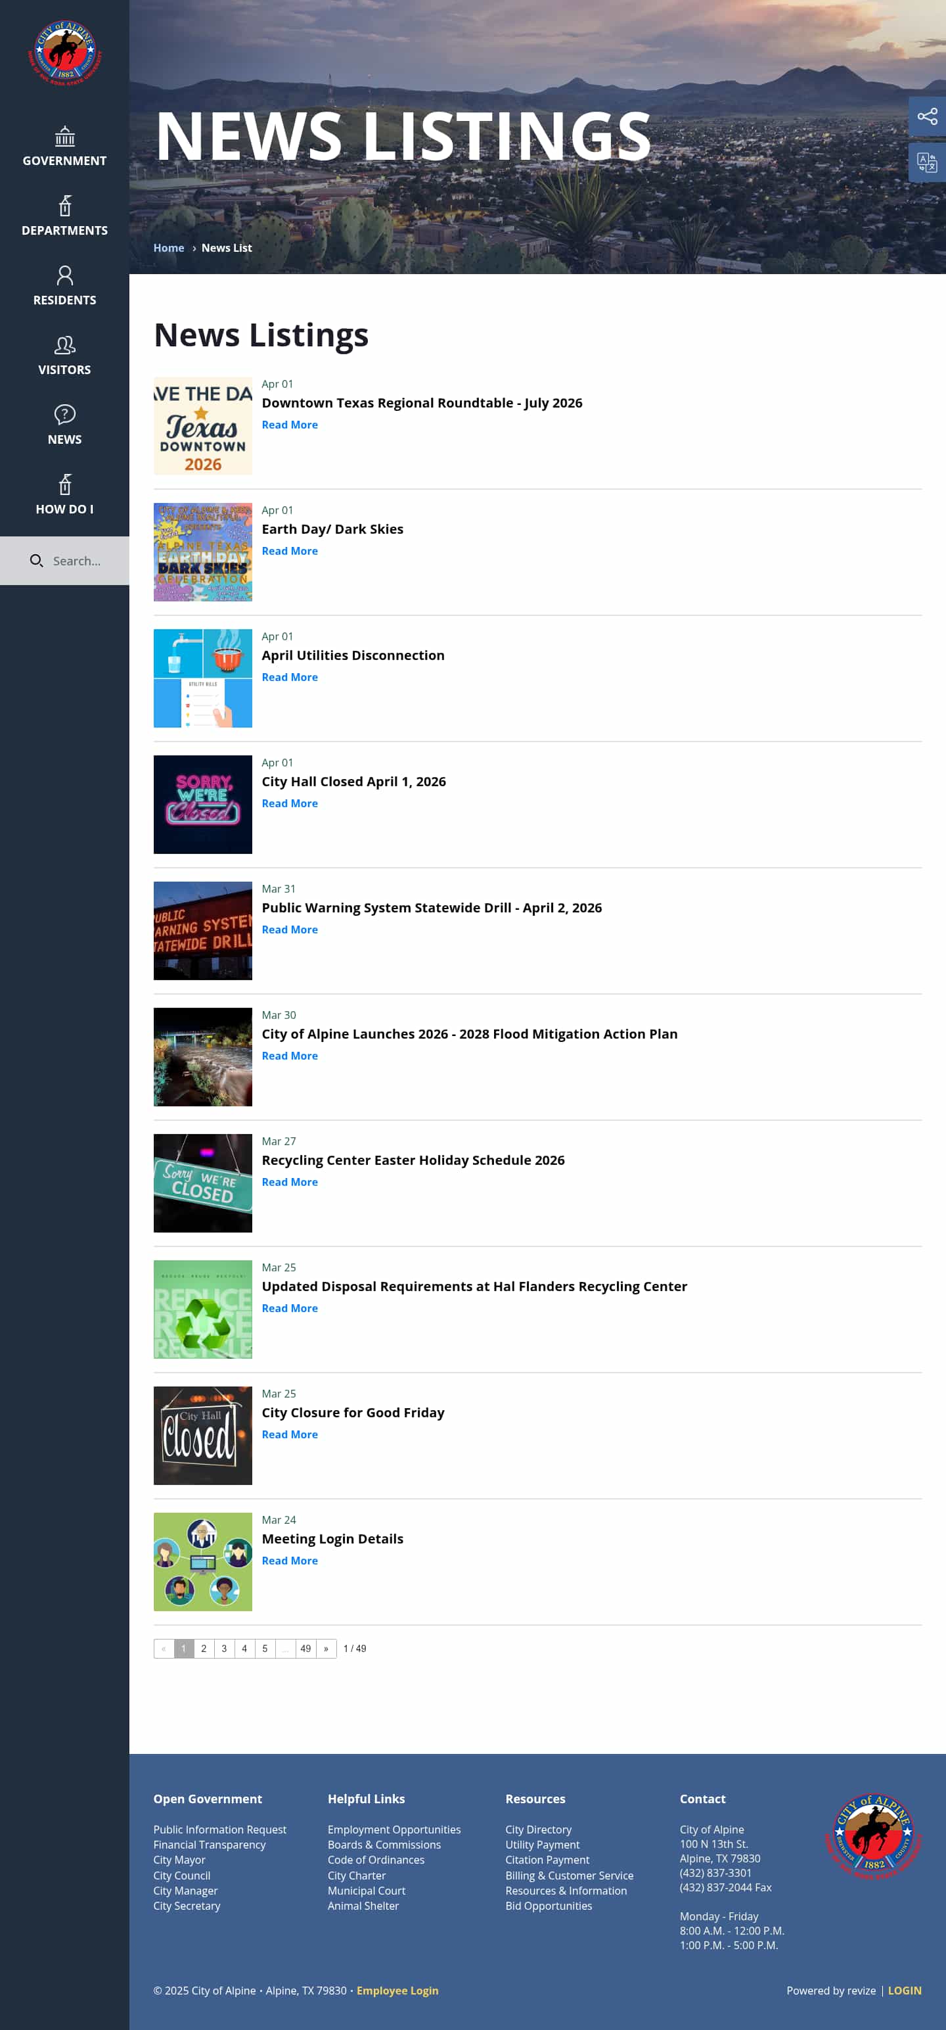Viewport: 946px width, 2030px height.
Task: Select the Residents person icon
Action: coord(64,276)
